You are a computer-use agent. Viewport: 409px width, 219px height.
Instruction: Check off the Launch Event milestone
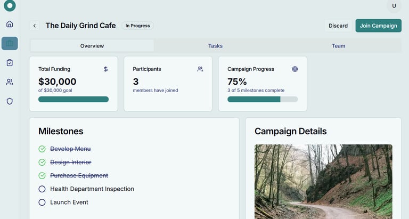(42, 202)
